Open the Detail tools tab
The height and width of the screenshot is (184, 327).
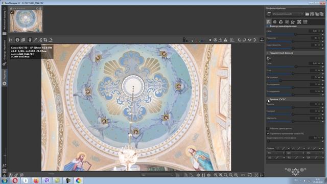coord(275,22)
